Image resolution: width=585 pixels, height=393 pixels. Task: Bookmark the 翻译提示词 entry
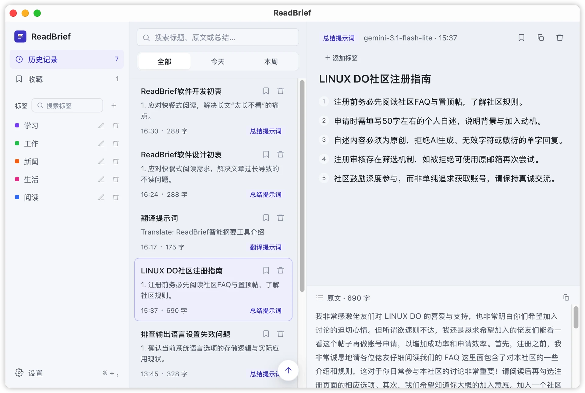(x=266, y=218)
